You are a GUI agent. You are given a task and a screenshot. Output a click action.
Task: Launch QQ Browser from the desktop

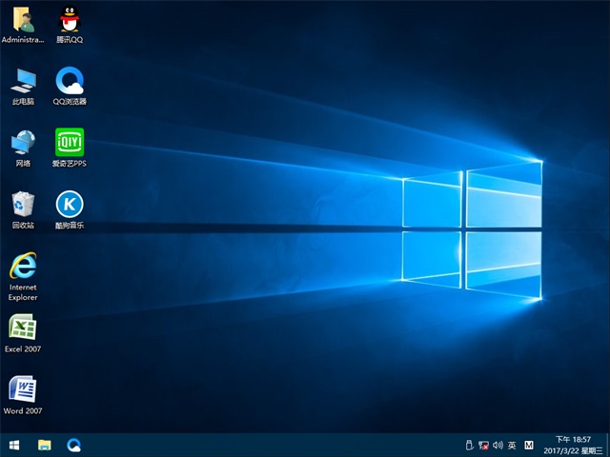click(69, 81)
